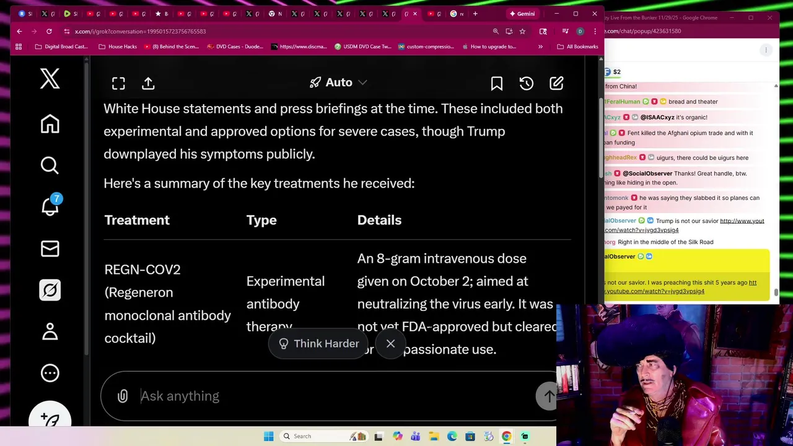Image resolution: width=793 pixels, height=446 pixels.
Task: Send the message with the up arrow
Action: point(548,396)
